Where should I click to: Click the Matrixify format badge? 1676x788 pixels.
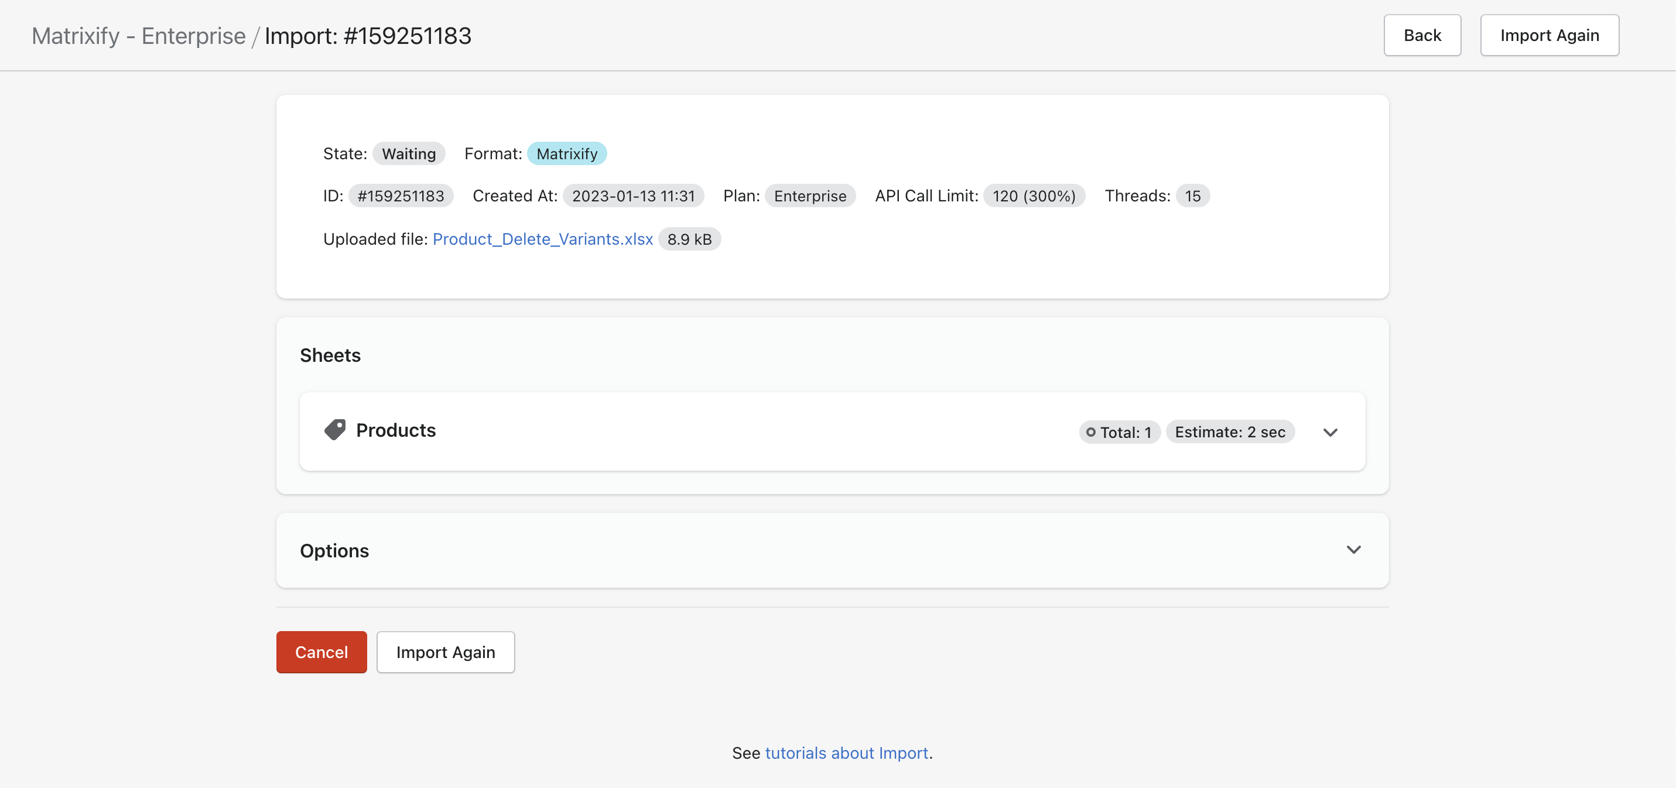[567, 153]
